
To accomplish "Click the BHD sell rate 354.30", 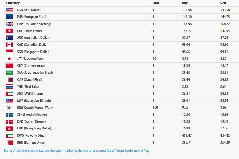I will tap(225, 143).
